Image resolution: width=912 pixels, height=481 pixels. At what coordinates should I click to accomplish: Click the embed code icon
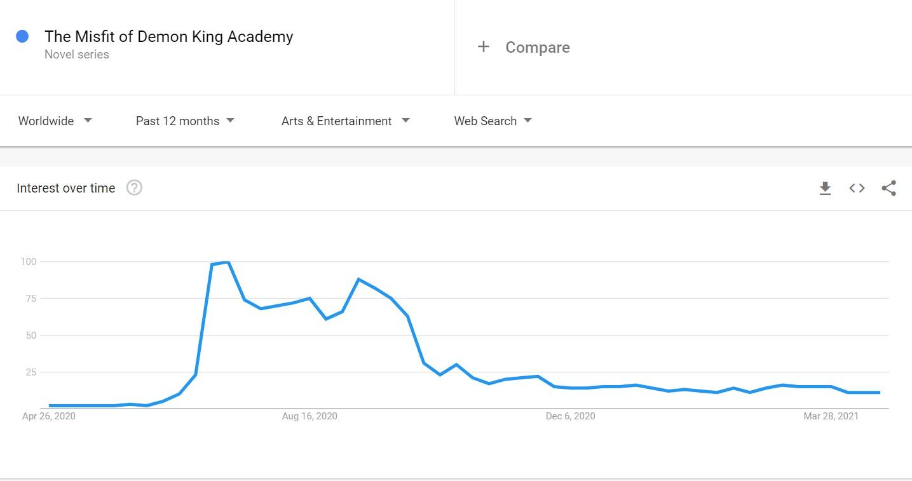(x=857, y=188)
